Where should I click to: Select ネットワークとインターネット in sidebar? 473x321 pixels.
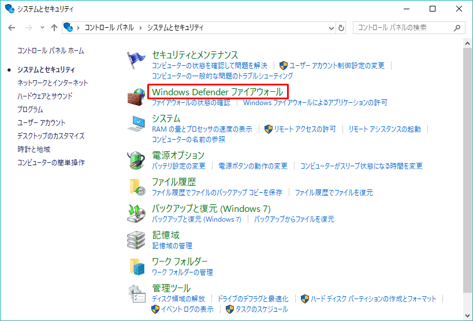(x=53, y=83)
